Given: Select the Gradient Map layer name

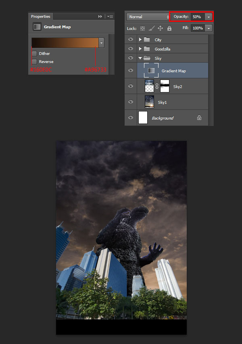Looking at the screenshot, I should [173, 71].
